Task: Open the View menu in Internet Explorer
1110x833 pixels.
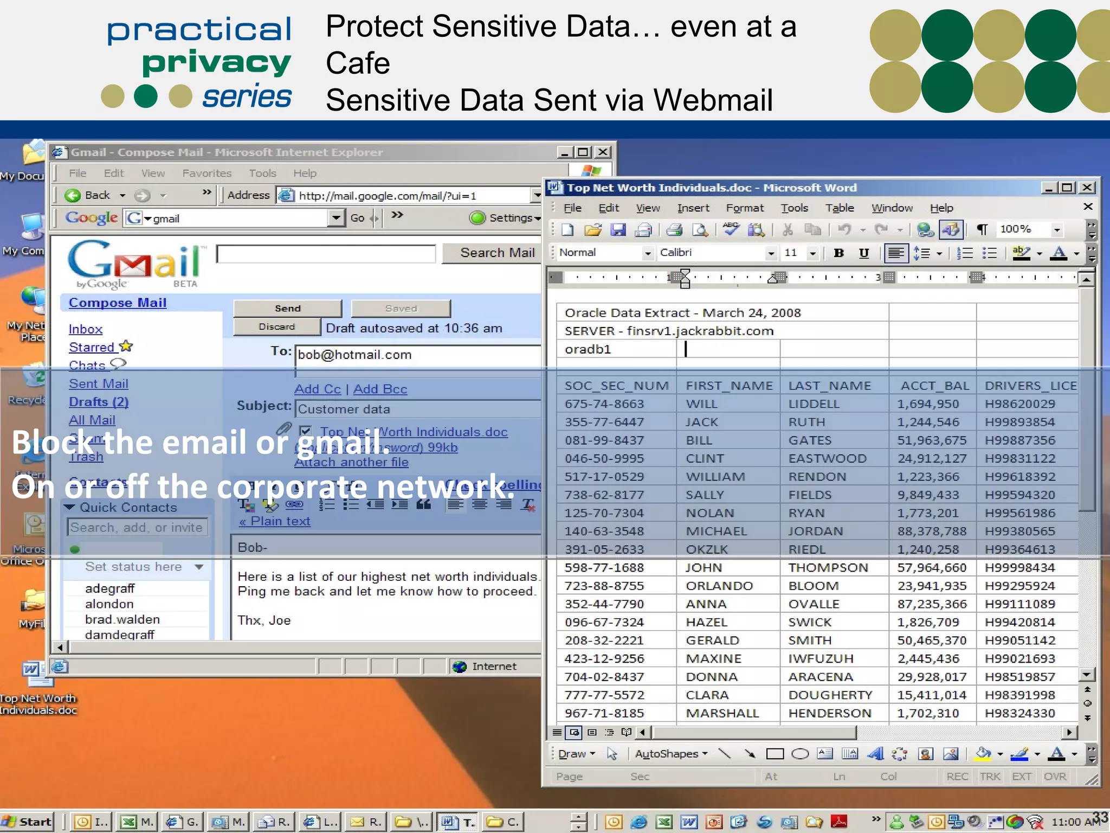Action: (x=153, y=173)
